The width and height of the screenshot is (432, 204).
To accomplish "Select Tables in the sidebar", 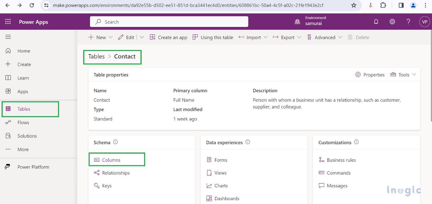I will click(24, 109).
